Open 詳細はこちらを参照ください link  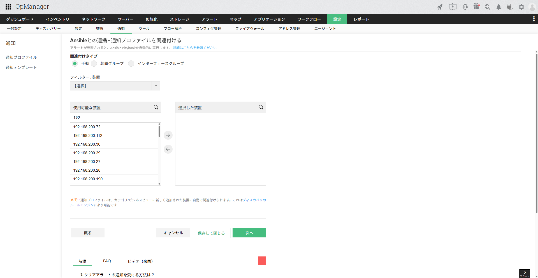coord(195,48)
